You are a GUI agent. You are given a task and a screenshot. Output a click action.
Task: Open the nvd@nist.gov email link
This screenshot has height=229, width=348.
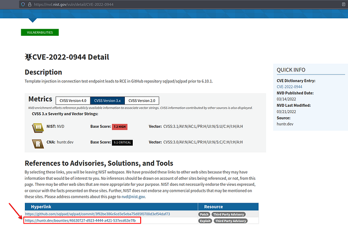(133, 197)
